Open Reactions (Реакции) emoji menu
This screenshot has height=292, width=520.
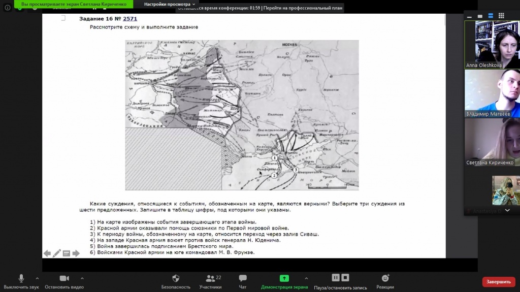[x=385, y=278]
